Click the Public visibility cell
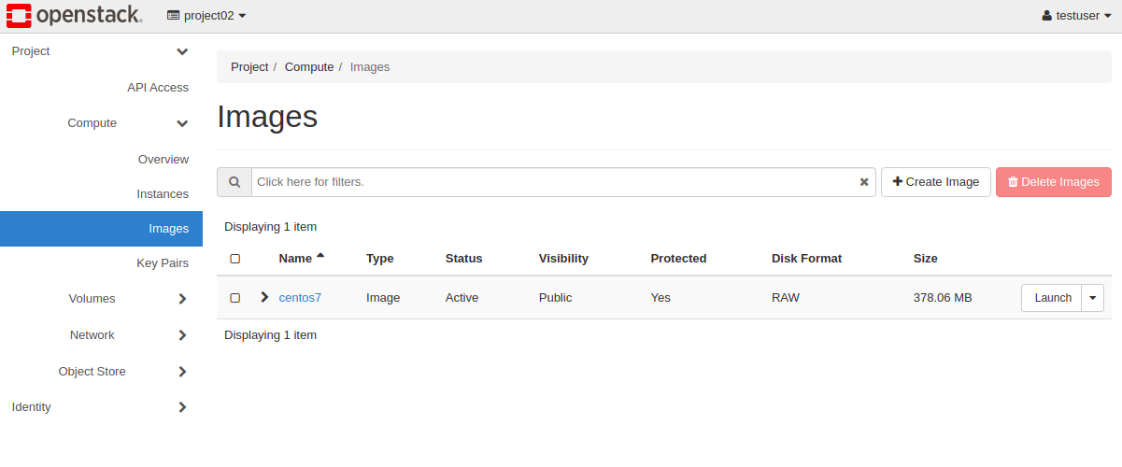1122x467 pixels. click(556, 298)
